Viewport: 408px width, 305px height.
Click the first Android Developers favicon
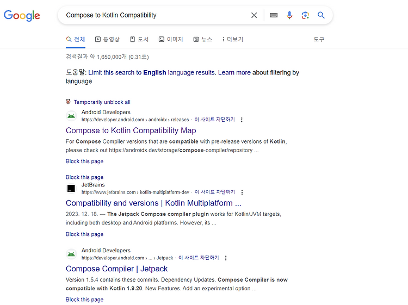tap(71, 116)
